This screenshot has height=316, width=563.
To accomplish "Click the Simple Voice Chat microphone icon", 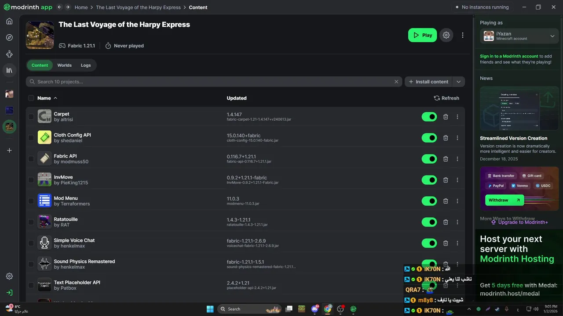I will (x=44, y=243).
